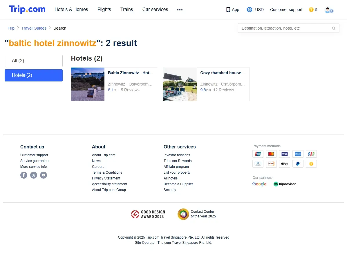Click the Google partner logo
The height and width of the screenshot is (267, 347).
259,184
